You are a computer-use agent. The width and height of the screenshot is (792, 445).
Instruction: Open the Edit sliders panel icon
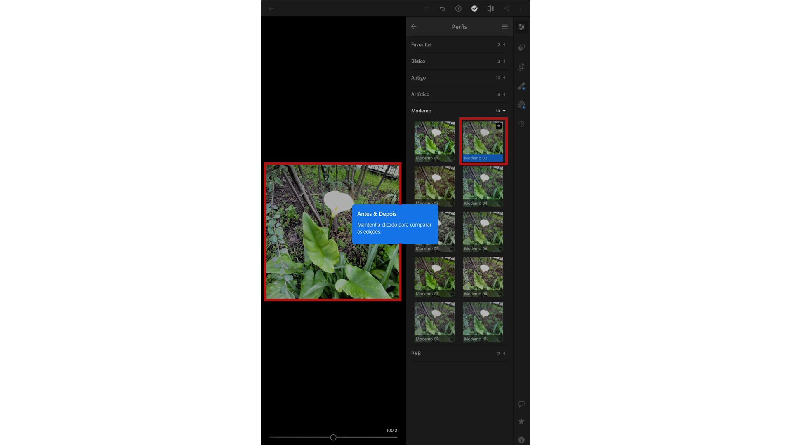[x=521, y=27]
